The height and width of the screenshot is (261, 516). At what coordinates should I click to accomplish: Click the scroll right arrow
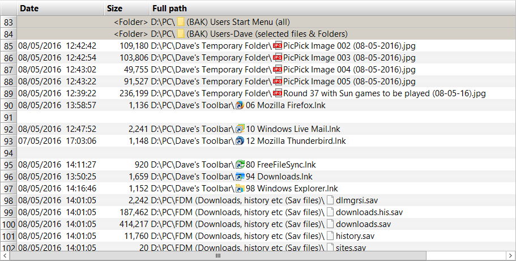tap(510, 256)
